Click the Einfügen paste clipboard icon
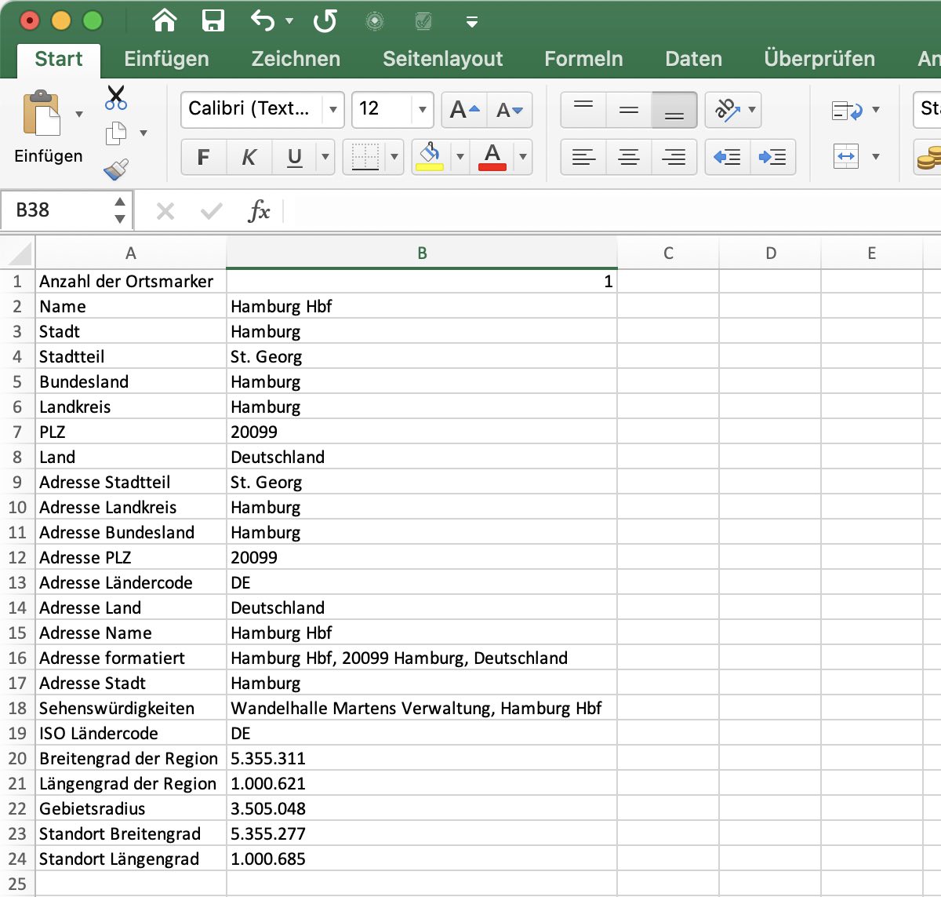Viewport: 941px width, 897px height. (42, 114)
